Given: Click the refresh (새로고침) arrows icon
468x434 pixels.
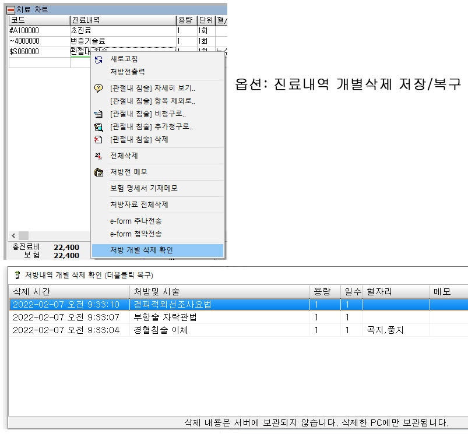Looking at the screenshot, I should [x=98, y=59].
